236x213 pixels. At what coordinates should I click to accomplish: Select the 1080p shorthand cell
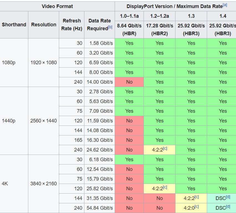pyautogui.click(x=14, y=63)
